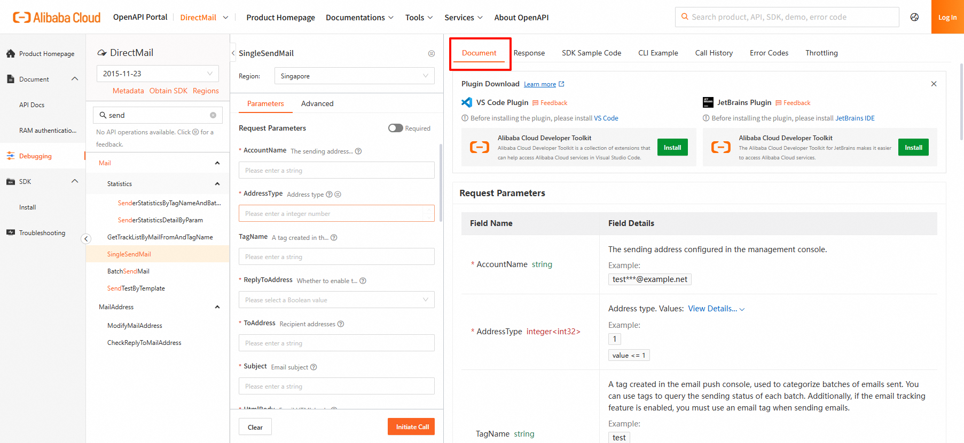Clear the send search text icon
The image size is (964, 443).
pyautogui.click(x=213, y=115)
